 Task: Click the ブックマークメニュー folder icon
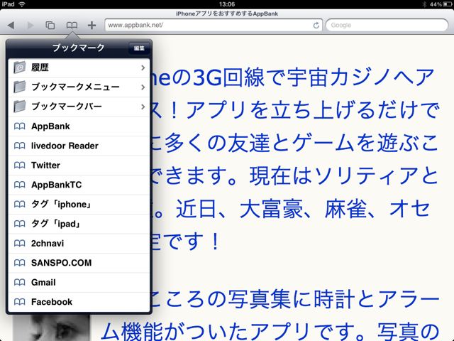[x=19, y=87]
